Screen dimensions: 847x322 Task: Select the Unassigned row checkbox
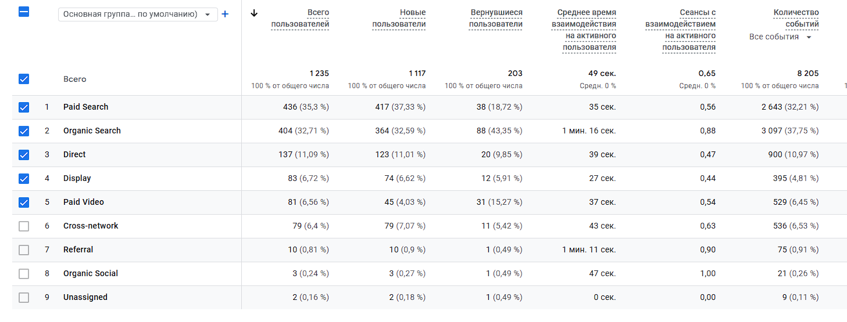click(x=24, y=298)
